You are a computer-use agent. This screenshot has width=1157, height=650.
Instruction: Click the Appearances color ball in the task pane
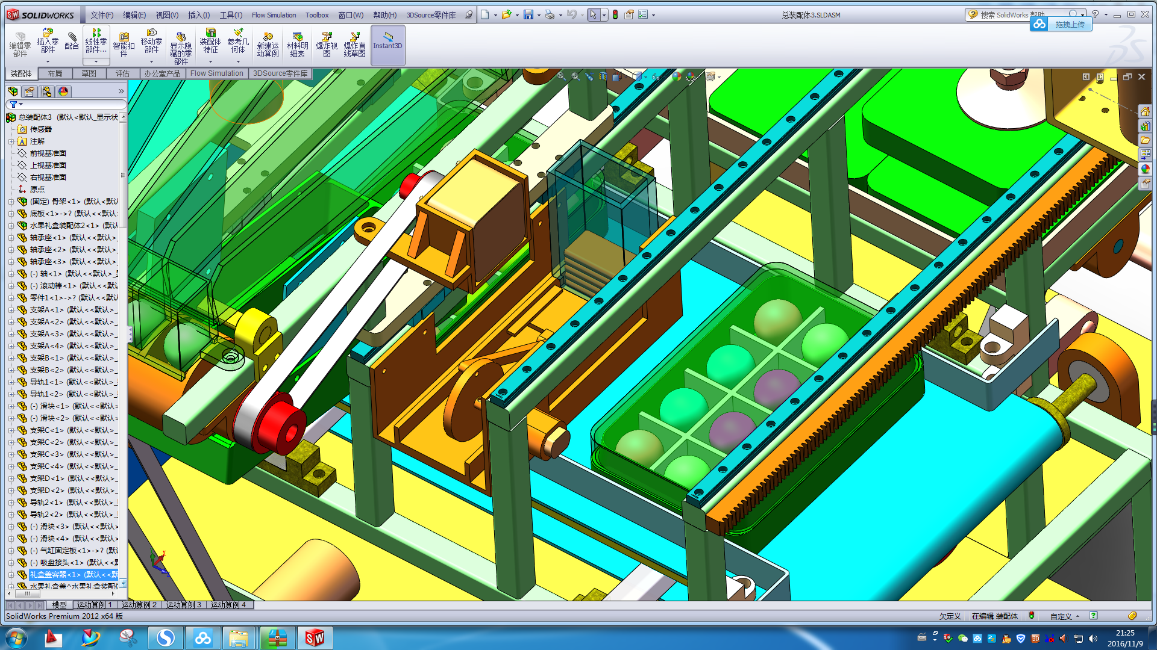tap(1145, 169)
